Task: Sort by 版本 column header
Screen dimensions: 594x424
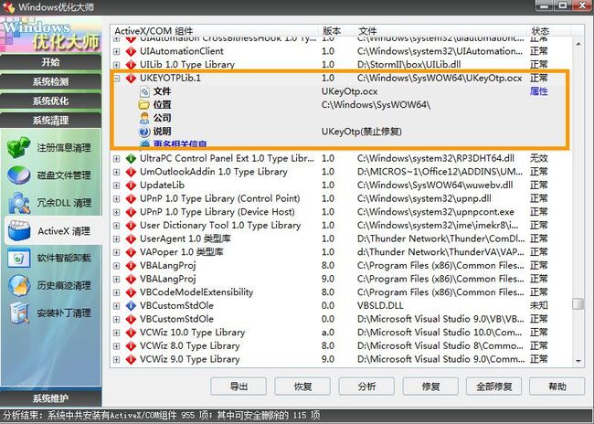Action: point(336,31)
